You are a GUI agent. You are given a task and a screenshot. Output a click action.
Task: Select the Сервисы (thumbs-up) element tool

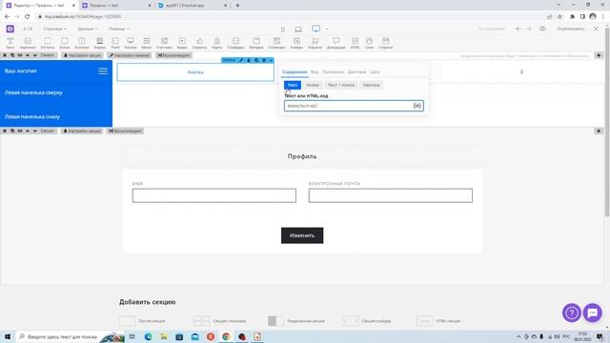pyautogui.click(x=199, y=43)
